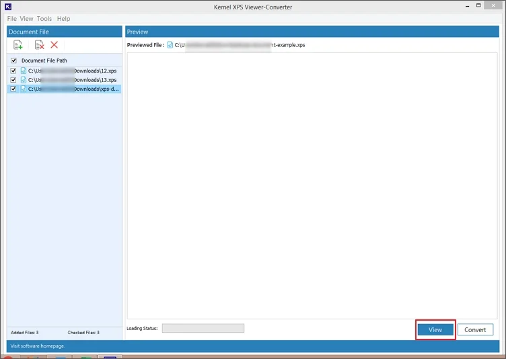Screen dimensions: 506x359
Task: Minimize the Kernel XPS Viewer-Converter window
Action: [467, 6]
